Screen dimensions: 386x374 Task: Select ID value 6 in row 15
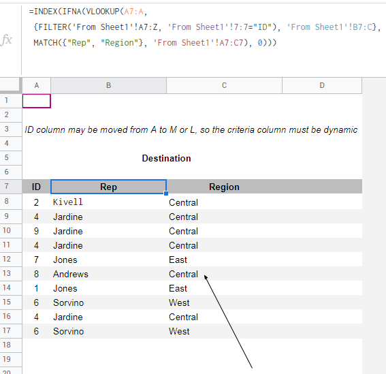point(37,302)
